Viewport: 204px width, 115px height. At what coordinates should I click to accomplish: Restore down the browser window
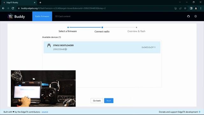pyautogui.click(x=193, y=2)
